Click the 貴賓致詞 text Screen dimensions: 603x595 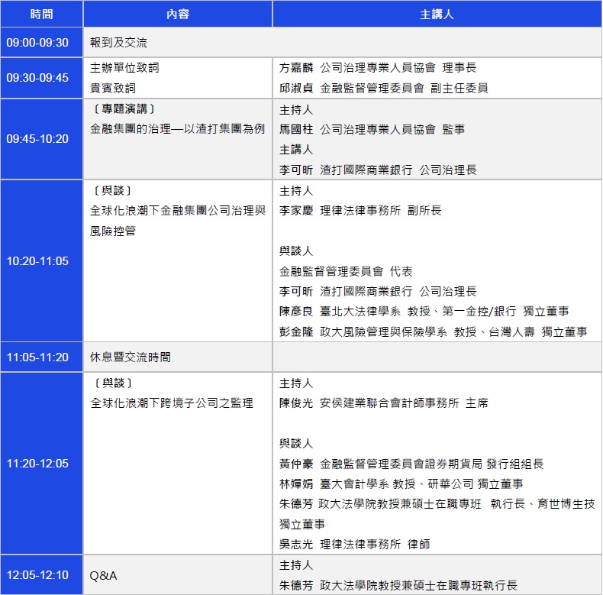tap(113, 88)
